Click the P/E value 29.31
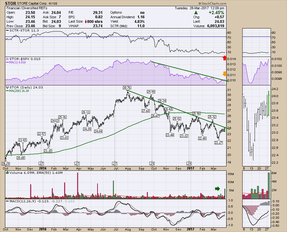The height and width of the screenshot is (232, 287). coord(98,13)
